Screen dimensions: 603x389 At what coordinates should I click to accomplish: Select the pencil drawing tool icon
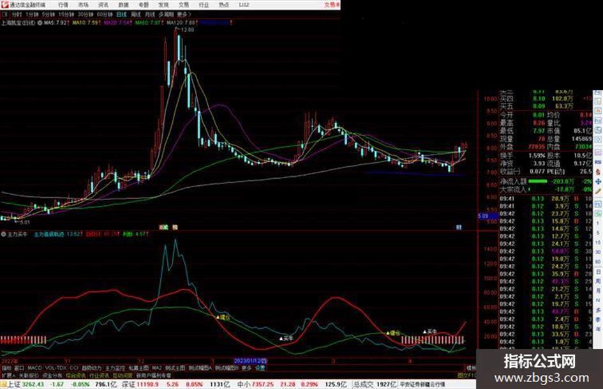coord(598,191)
